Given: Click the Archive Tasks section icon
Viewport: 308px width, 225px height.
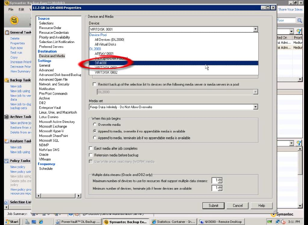Looking at the screenshot, I should [7, 117].
